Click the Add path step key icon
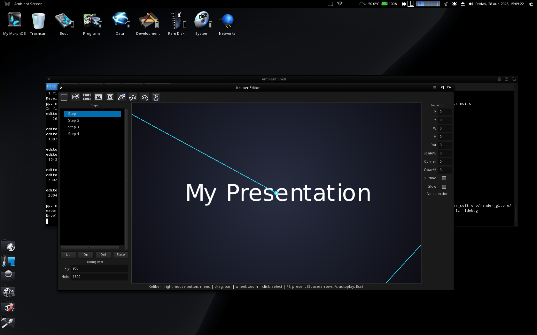The height and width of the screenshot is (335, 537). (121, 97)
